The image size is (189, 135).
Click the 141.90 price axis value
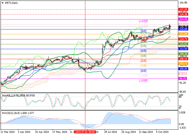point(183,3)
